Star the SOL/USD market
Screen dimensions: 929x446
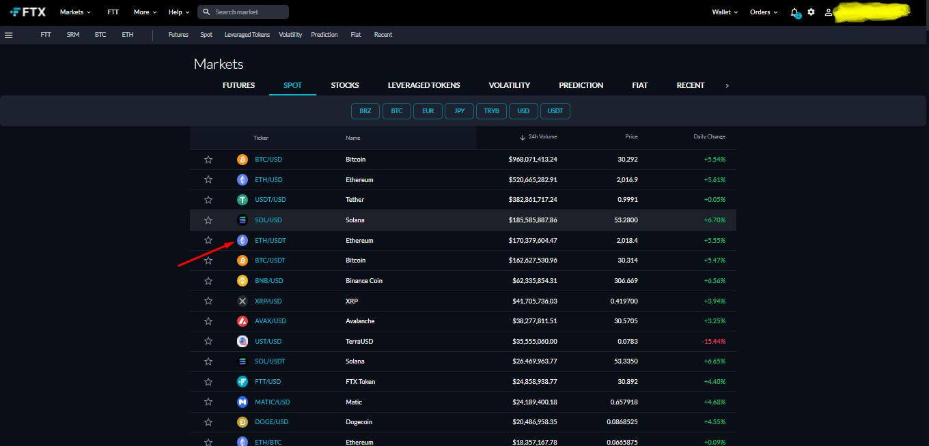click(x=208, y=220)
